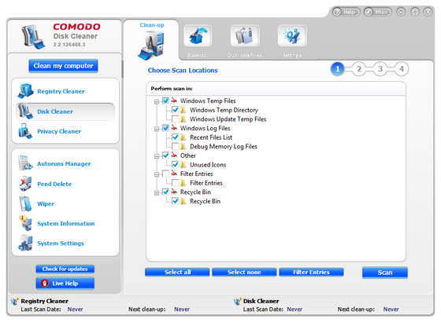This screenshot has height=322, width=441.
Task: Click Registry Cleaner Last Scan Date Never
Action: 75,309
